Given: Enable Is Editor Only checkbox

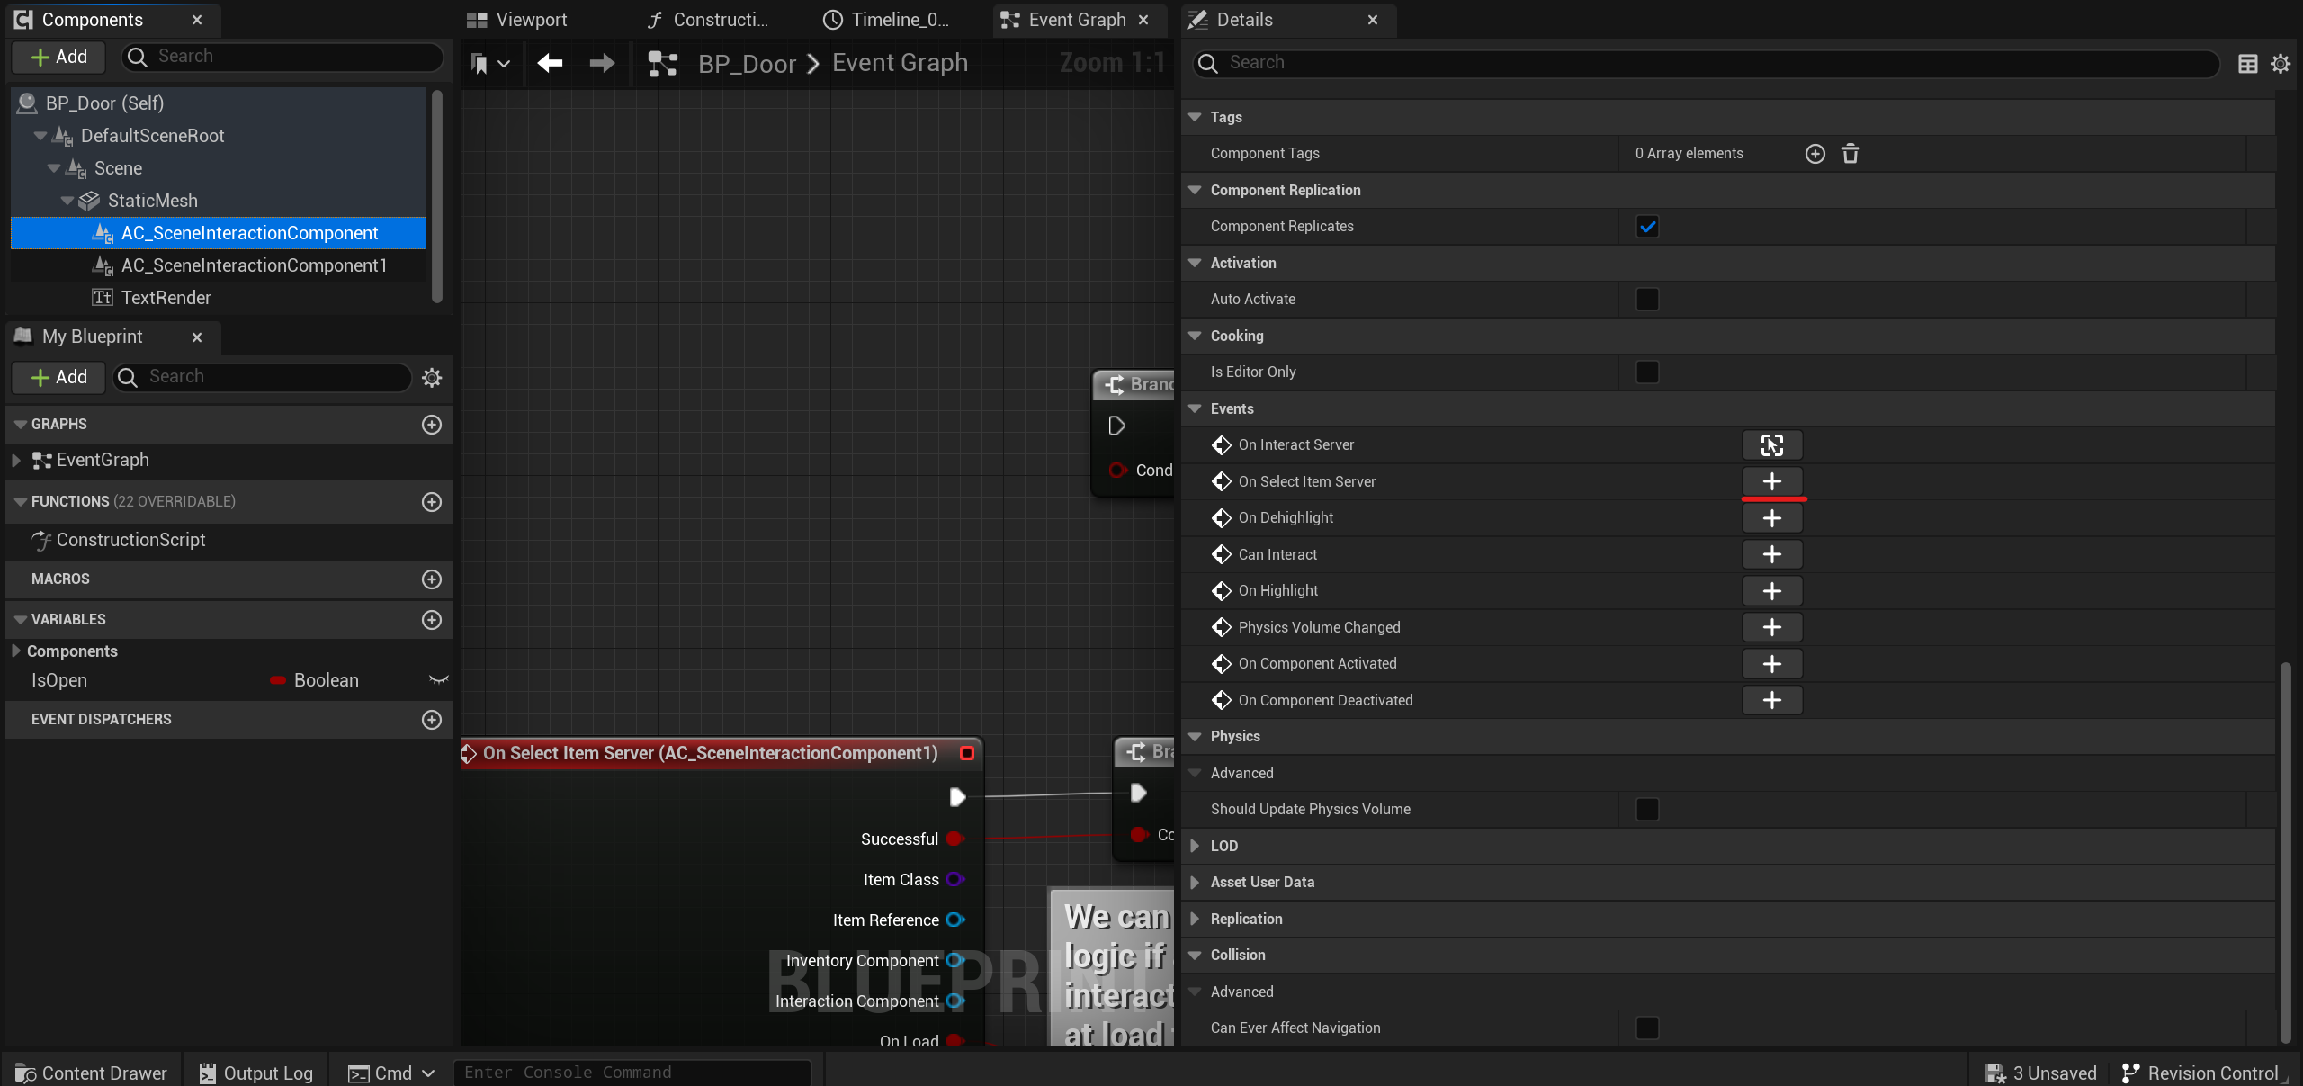Looking at the screenshot, I should [x=1647, y=372].
